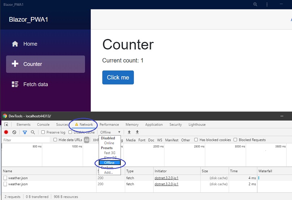292x200 pixels.
Task: Sort by Size column header
Action: tap(215, 171)
